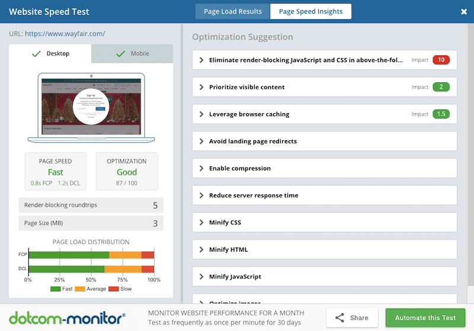
Task: Click the FCP distribution bar green segment
Action: pyautogui.click(x=69, y=255)
